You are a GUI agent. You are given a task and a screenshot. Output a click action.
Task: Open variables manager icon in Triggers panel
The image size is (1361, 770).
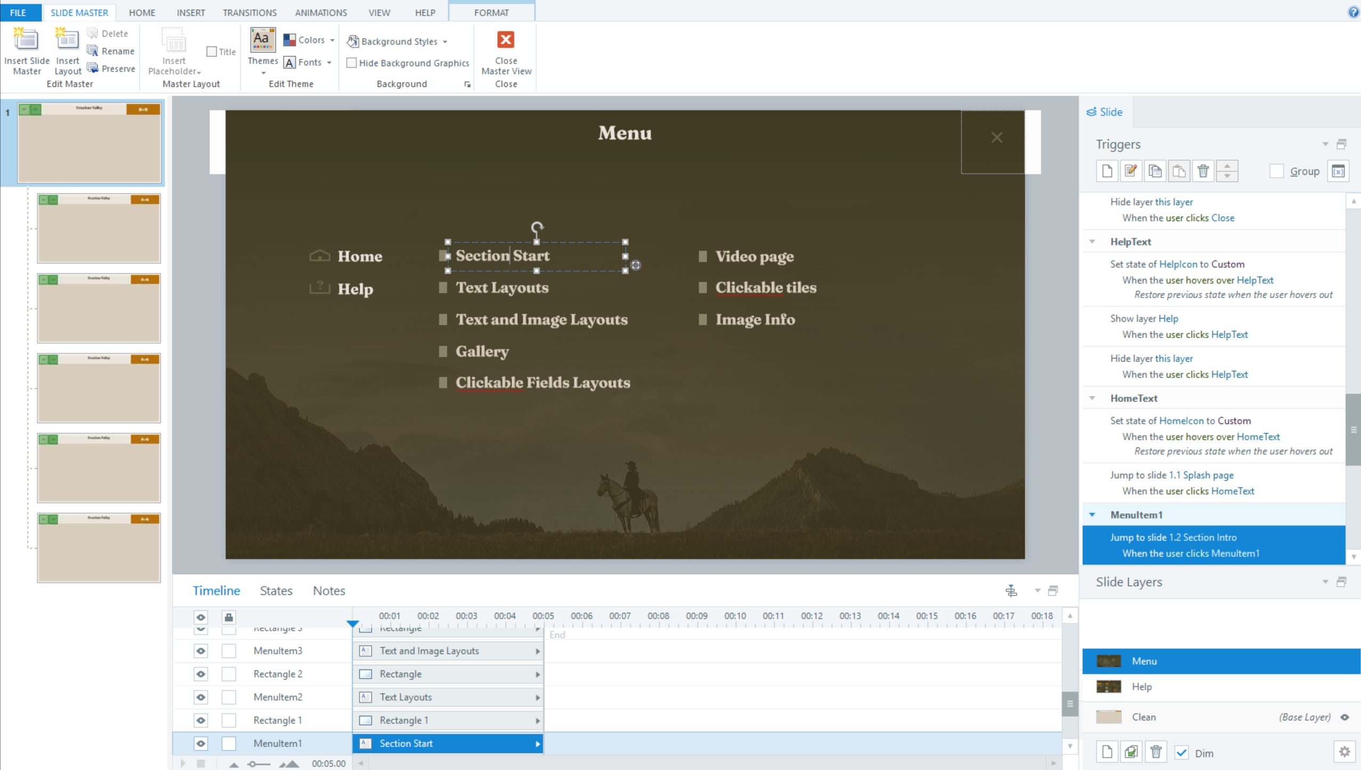[x=1338, y=171]
